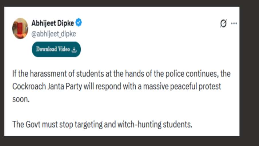Click the sentence starting "The Govt must stop"
The width and height of the screenshot is (259, 146).
pyautogui.click(x=102, y=124)
